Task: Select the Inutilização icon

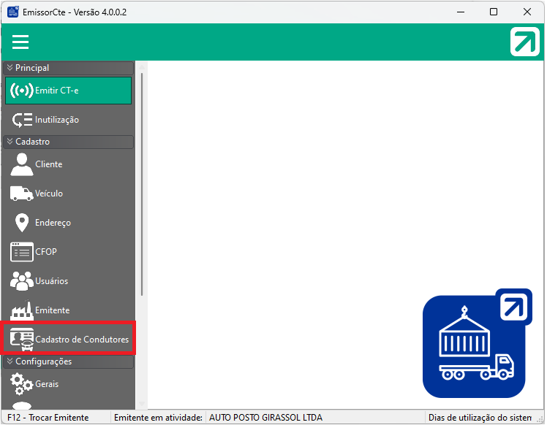Action: [22, 120]
